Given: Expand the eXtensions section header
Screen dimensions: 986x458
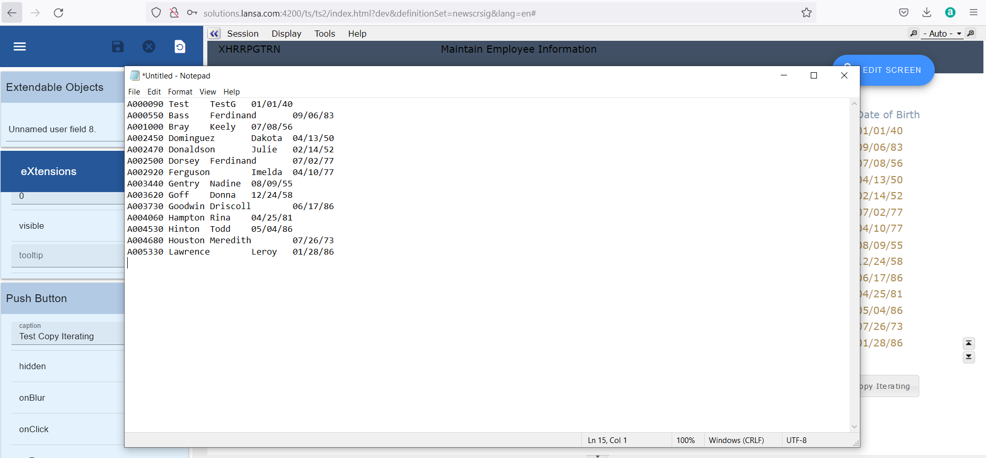Looking at the screenshot, I should tap(63, 171).
